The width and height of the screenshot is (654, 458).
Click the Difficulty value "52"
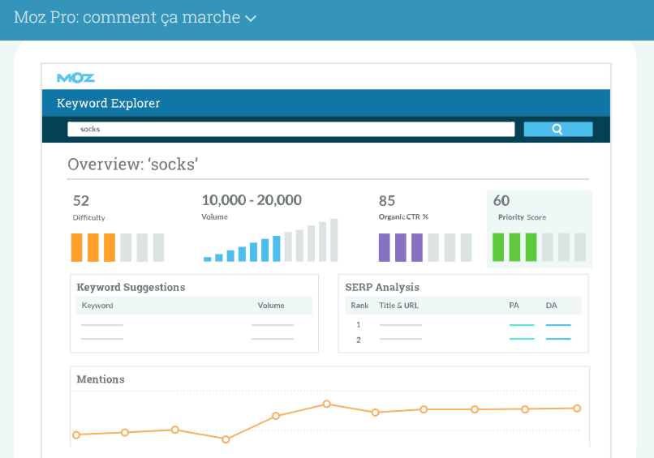[x=81, y=201]
